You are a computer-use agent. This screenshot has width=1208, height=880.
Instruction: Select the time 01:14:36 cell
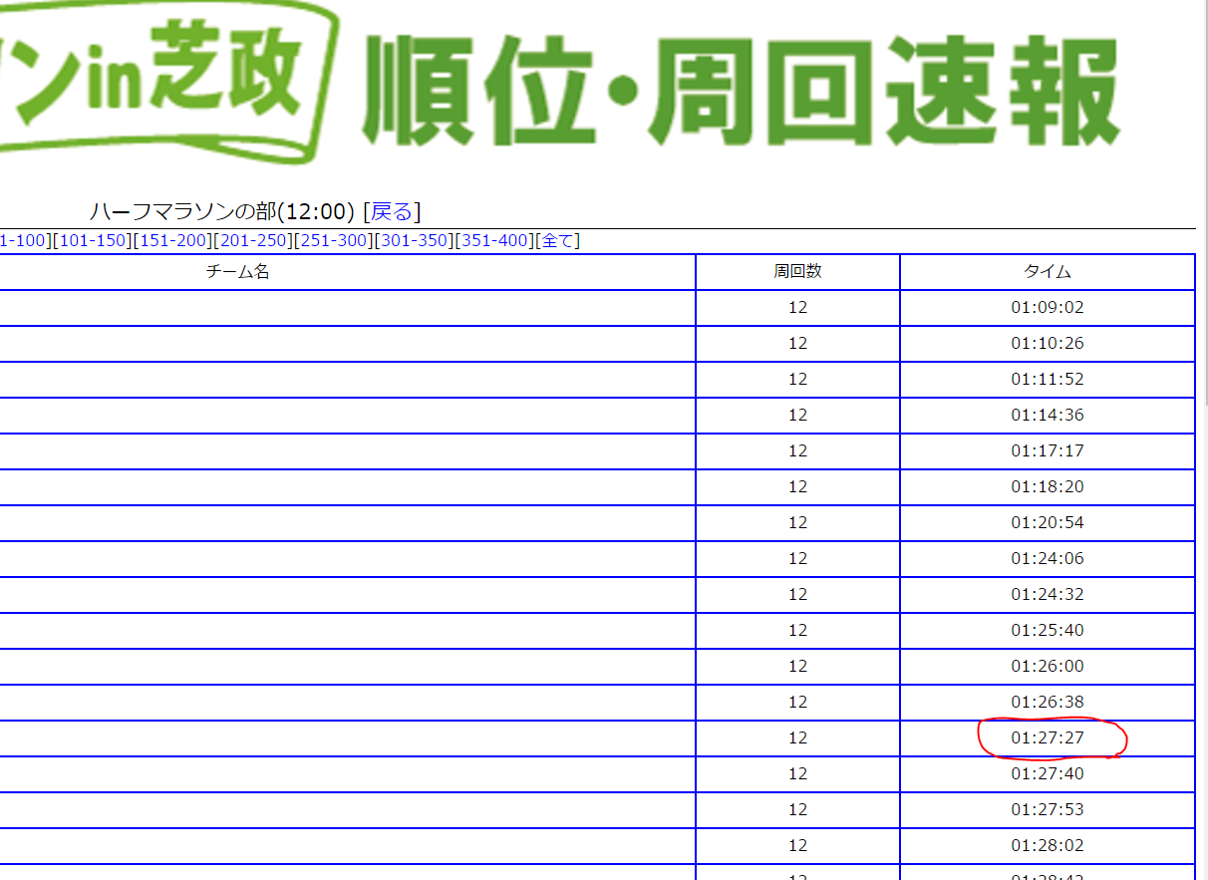1048,416
